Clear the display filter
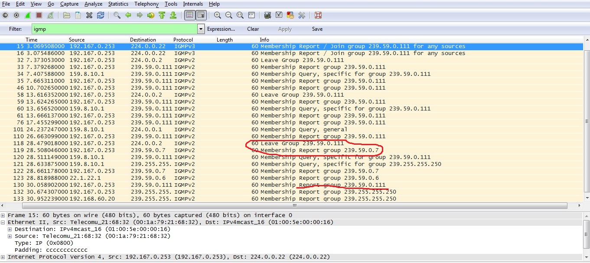 pyautogui.click(x=253, y=29)
